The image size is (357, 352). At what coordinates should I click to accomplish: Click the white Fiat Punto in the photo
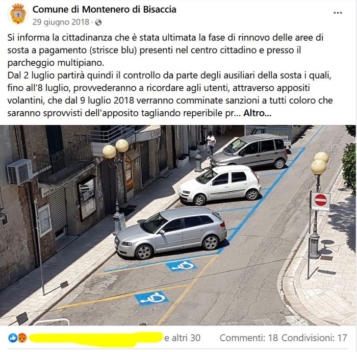(219, 185)
